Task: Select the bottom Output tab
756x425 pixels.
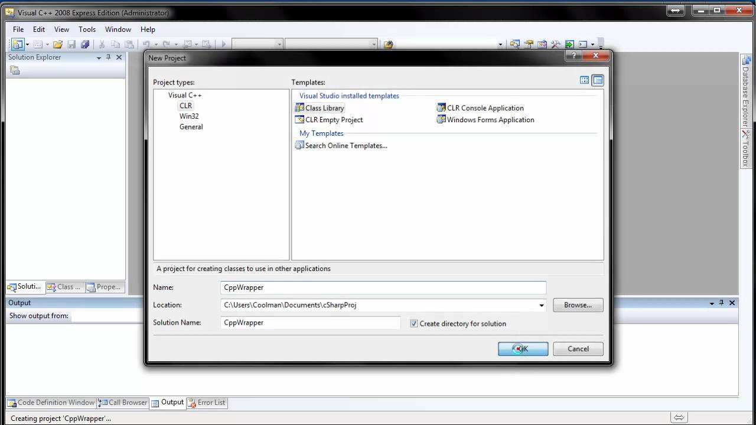Action: (168, 403)
